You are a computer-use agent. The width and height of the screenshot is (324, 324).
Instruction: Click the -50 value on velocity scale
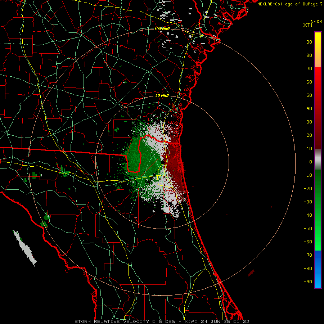[x=308, y=229]
